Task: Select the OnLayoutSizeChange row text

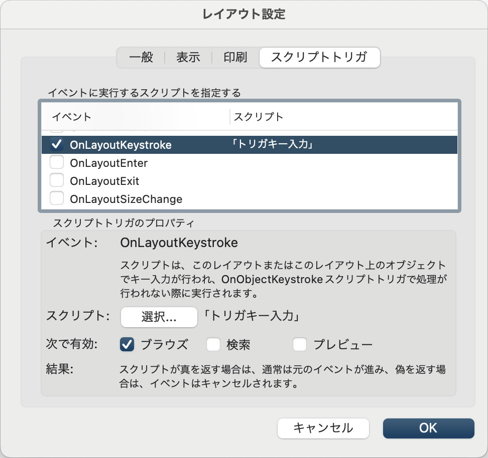Action: coord(126,199)
